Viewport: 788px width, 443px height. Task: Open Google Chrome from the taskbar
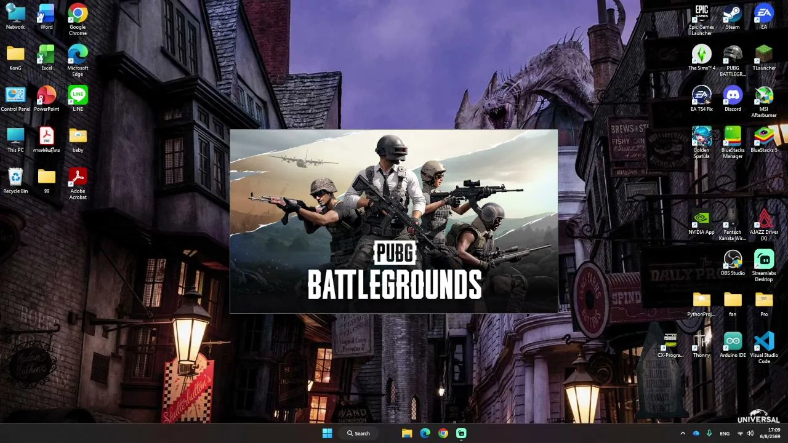(x=443, y=433)
